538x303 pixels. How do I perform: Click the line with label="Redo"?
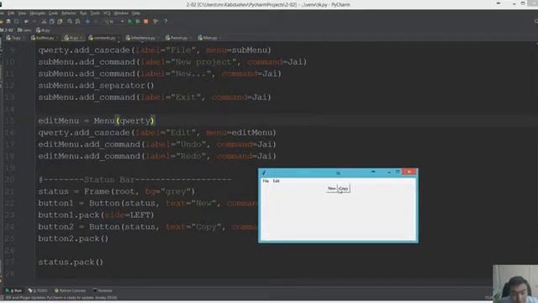click(x=157, y=157)
